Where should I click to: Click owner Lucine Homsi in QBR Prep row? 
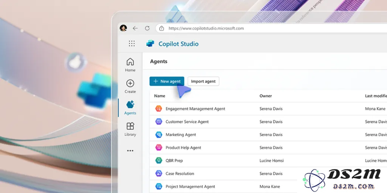271,161
